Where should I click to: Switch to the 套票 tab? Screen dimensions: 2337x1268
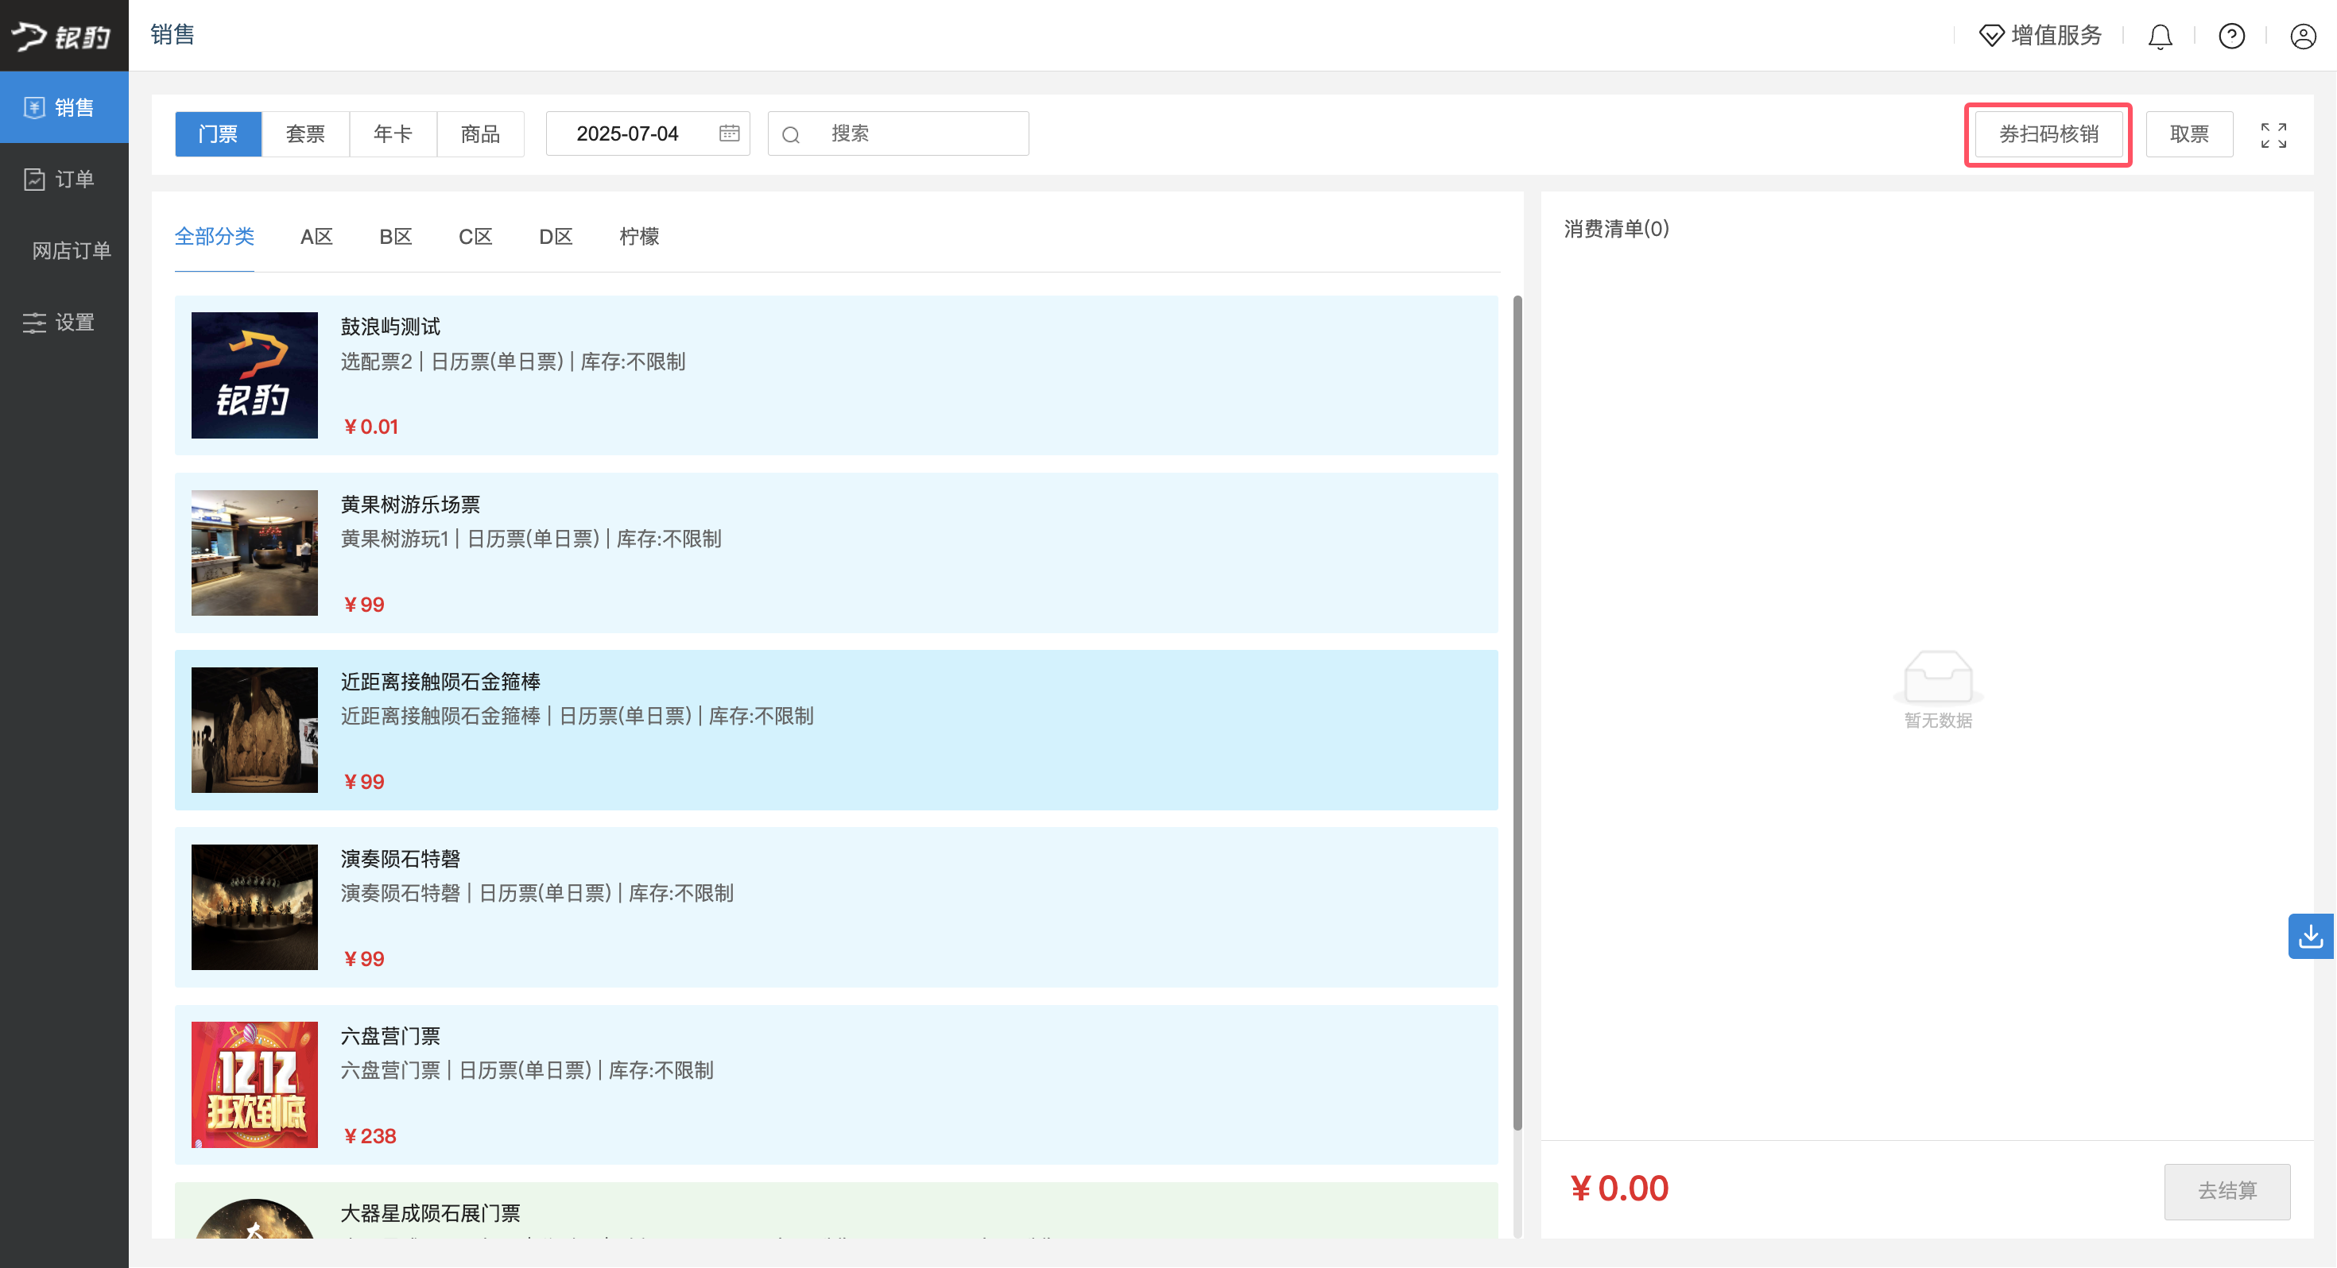coord(306,134)
